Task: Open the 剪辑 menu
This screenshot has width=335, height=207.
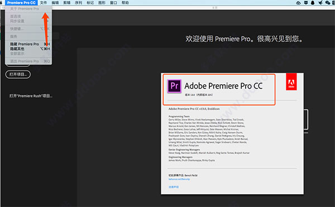Action: tap(67, 3)
